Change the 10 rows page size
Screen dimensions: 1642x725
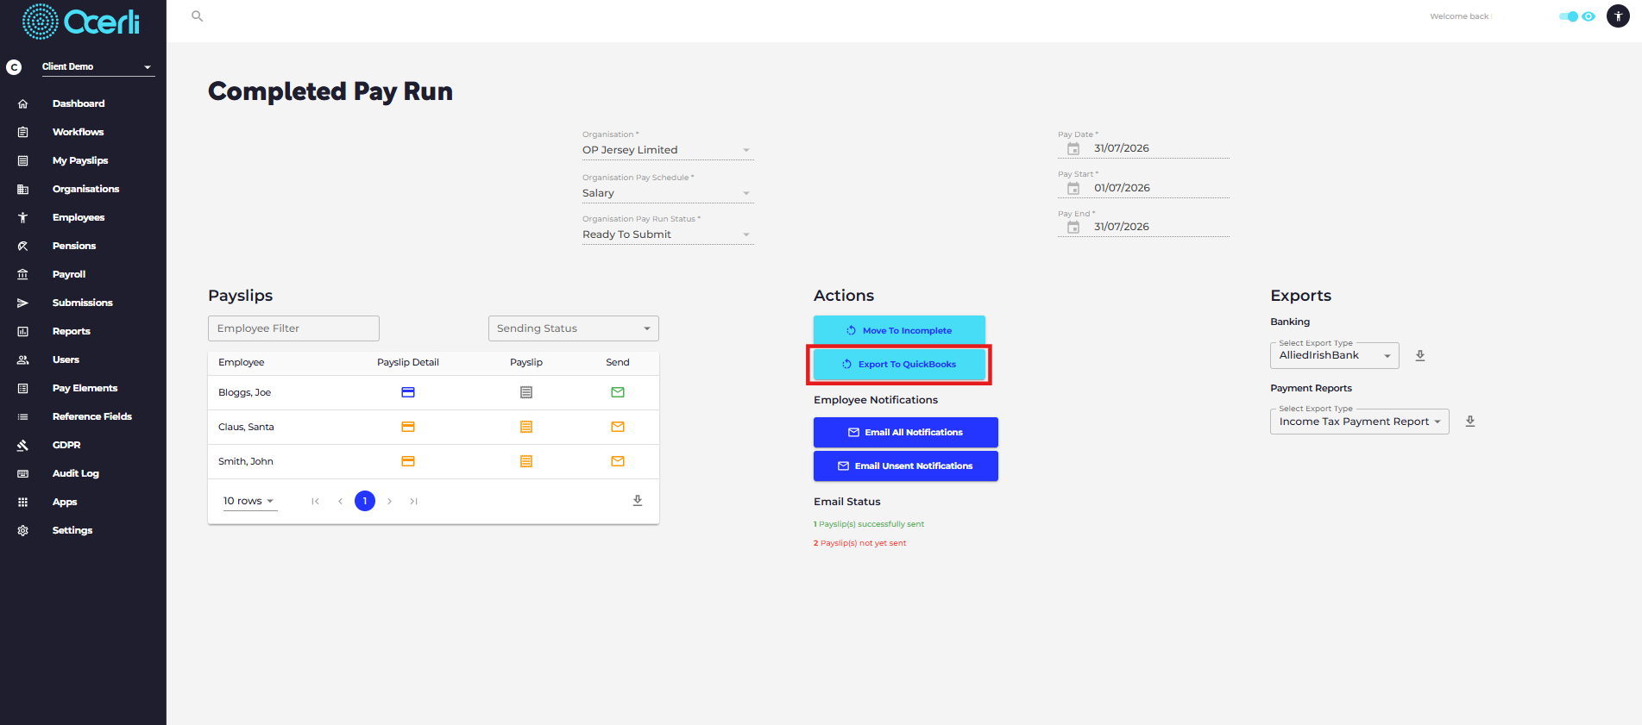249,501
